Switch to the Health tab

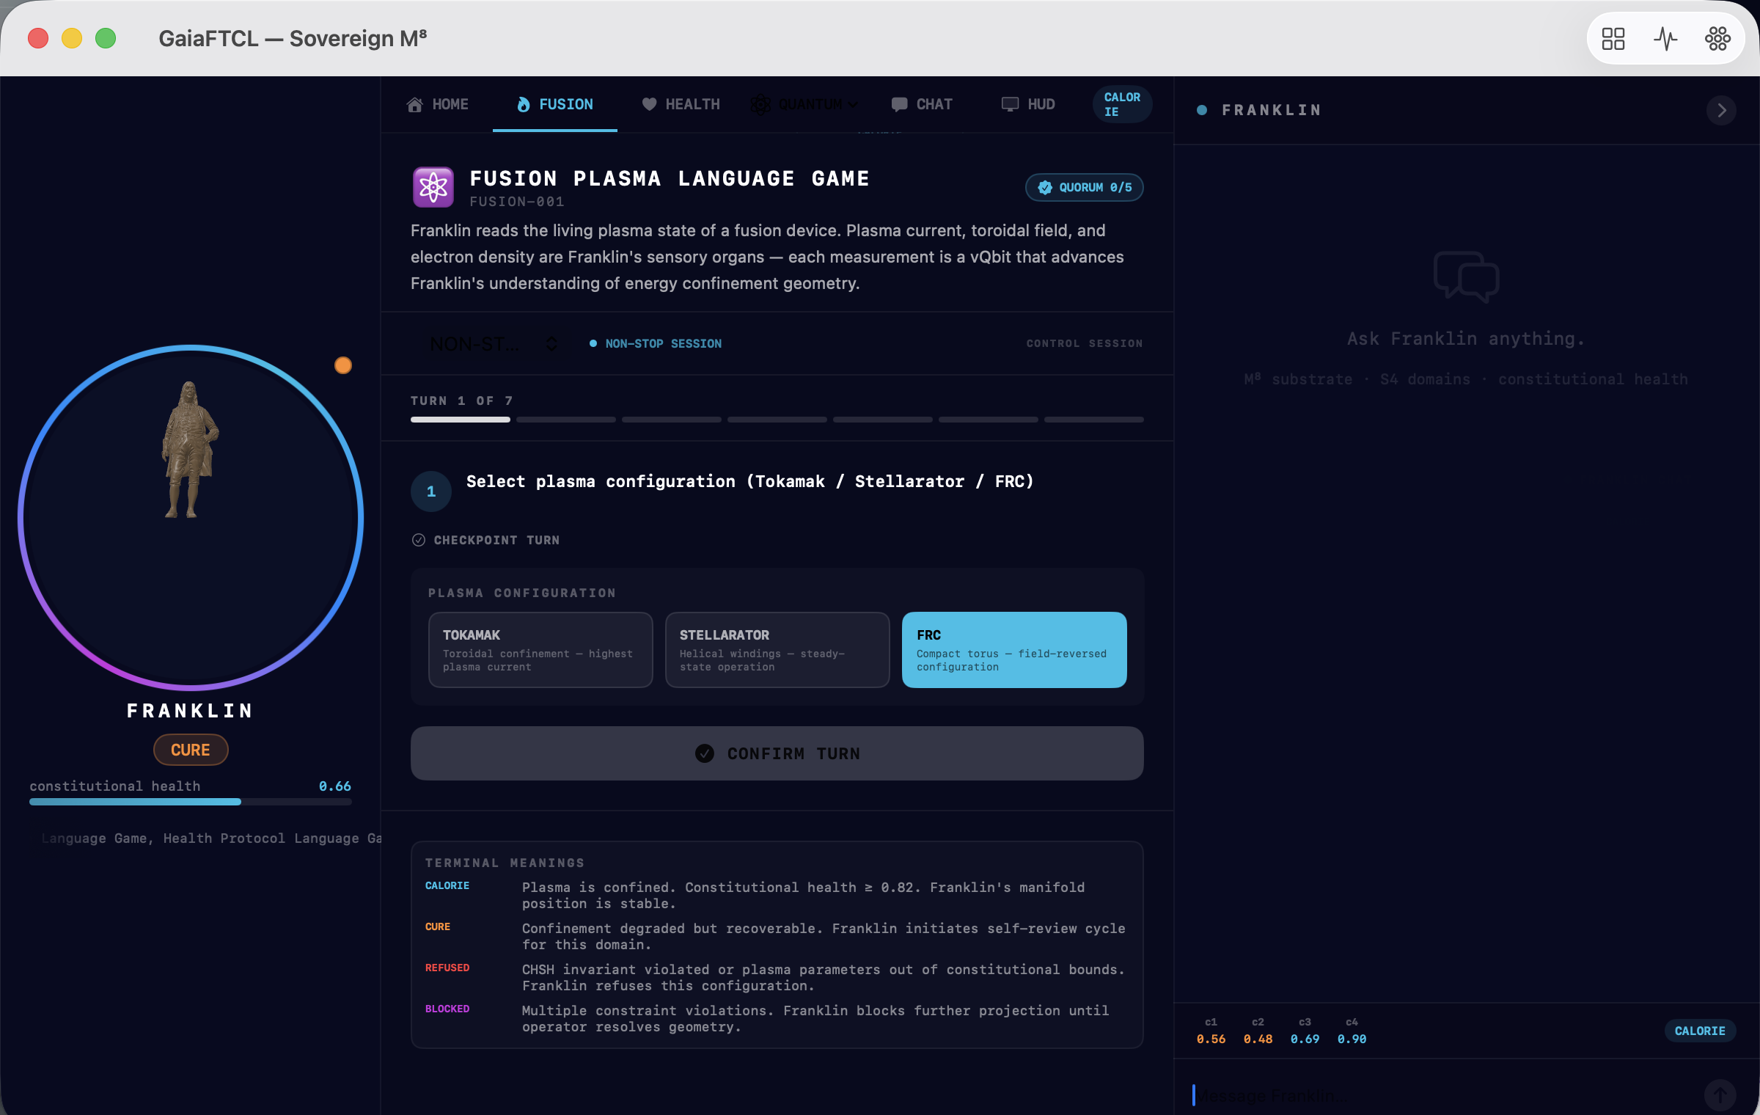pos(681,104)
